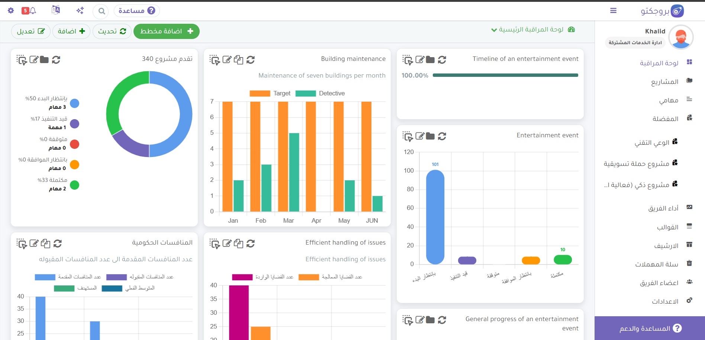Open the settings gear in the top bar
This screenshot has height=340, width=705.
[x=11, y=10]
